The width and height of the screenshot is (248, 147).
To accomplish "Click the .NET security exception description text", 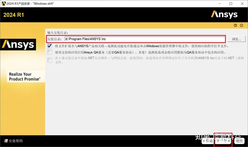I will pos(149,60).
